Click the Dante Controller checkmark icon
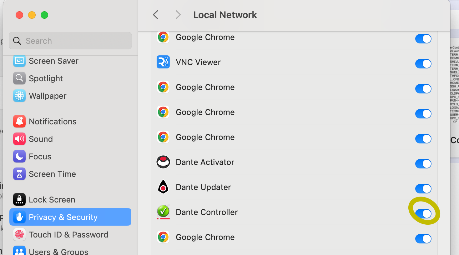The image size is (459, 255). 163,212
